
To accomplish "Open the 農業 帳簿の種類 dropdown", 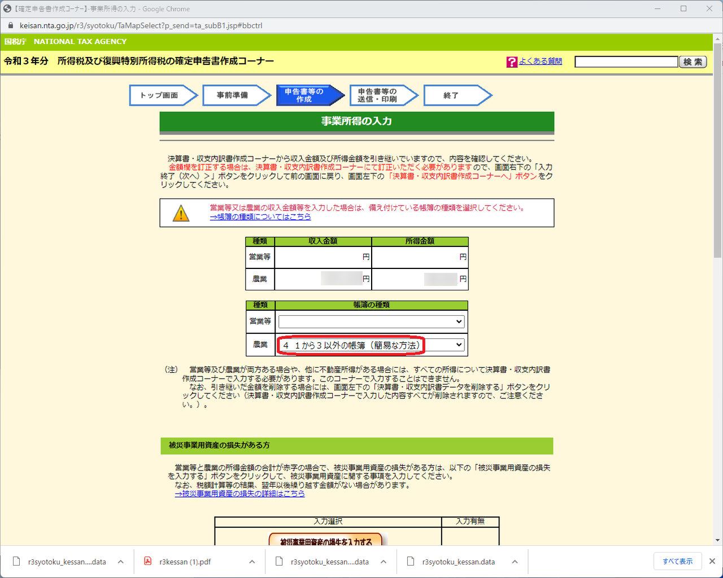I will [371, 345].
